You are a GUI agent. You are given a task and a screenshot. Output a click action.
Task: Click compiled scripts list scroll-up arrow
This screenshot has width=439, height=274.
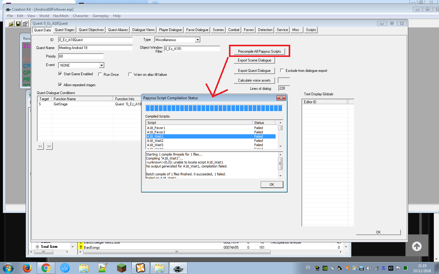click(x=280, y=123)
